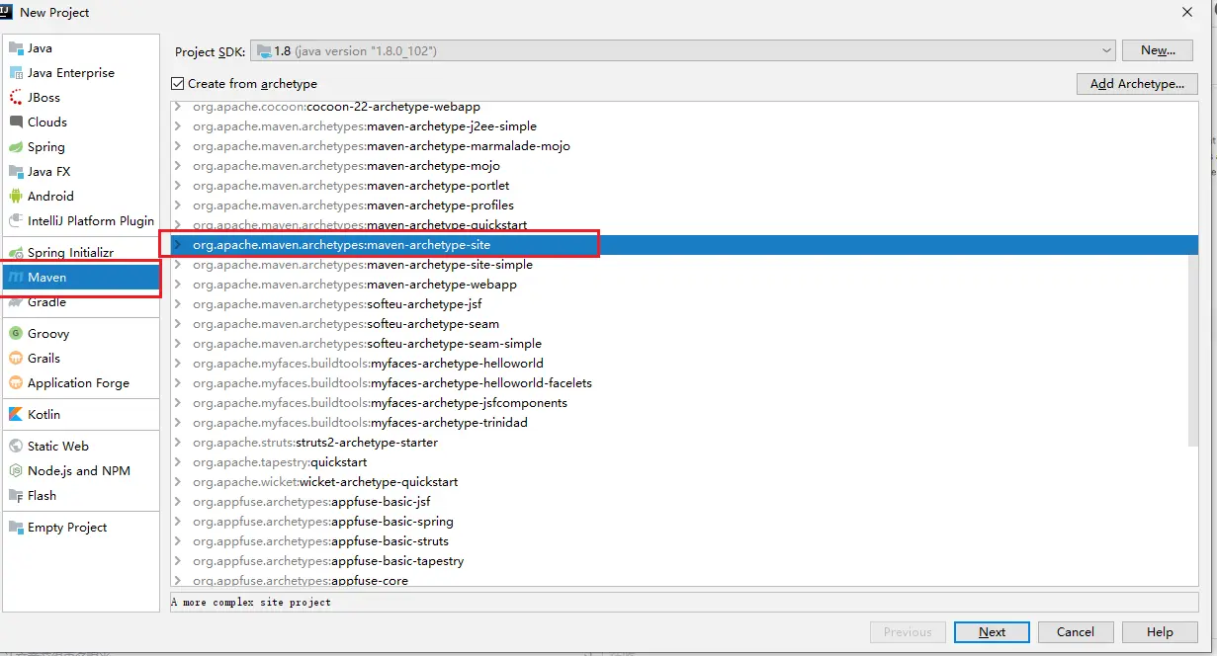Click the Java FX icon
1217x656 pixels.
tap(16, 172)
